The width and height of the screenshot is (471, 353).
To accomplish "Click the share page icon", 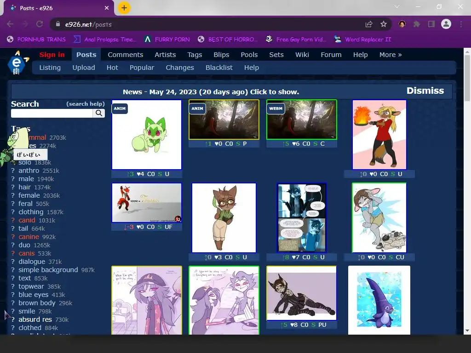I will (369, 24).
